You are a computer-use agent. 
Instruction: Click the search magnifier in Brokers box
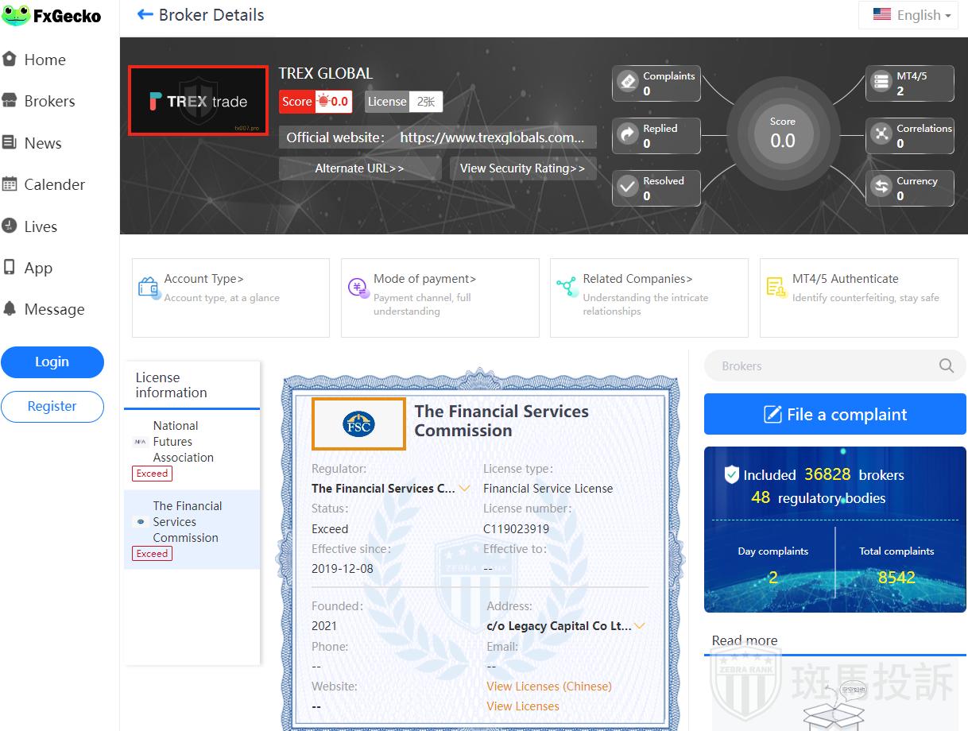946,365
